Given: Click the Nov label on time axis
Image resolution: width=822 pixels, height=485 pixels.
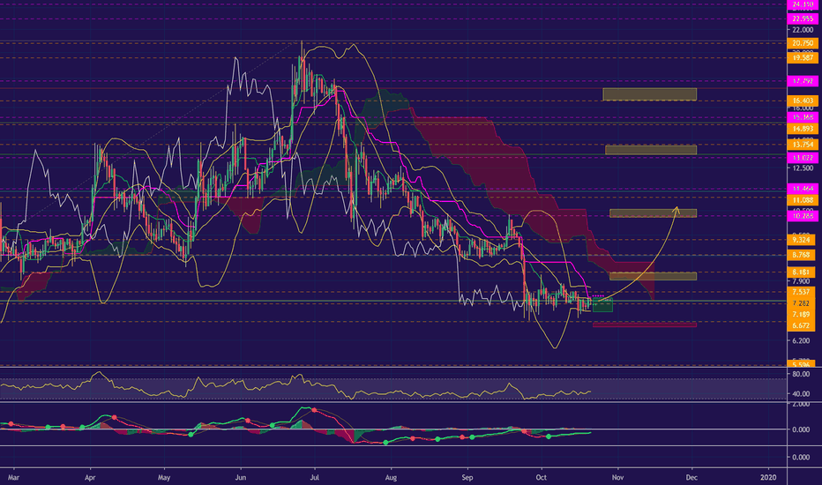Looking at the screenshot, I should [617, 478].
